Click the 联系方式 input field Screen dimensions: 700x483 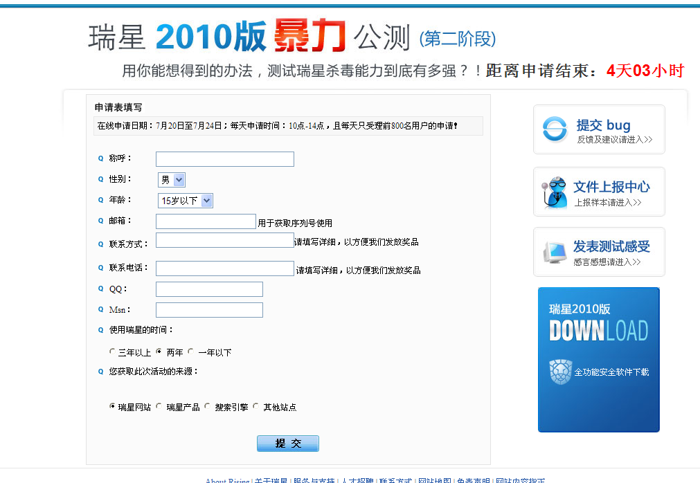coord(225,240)
